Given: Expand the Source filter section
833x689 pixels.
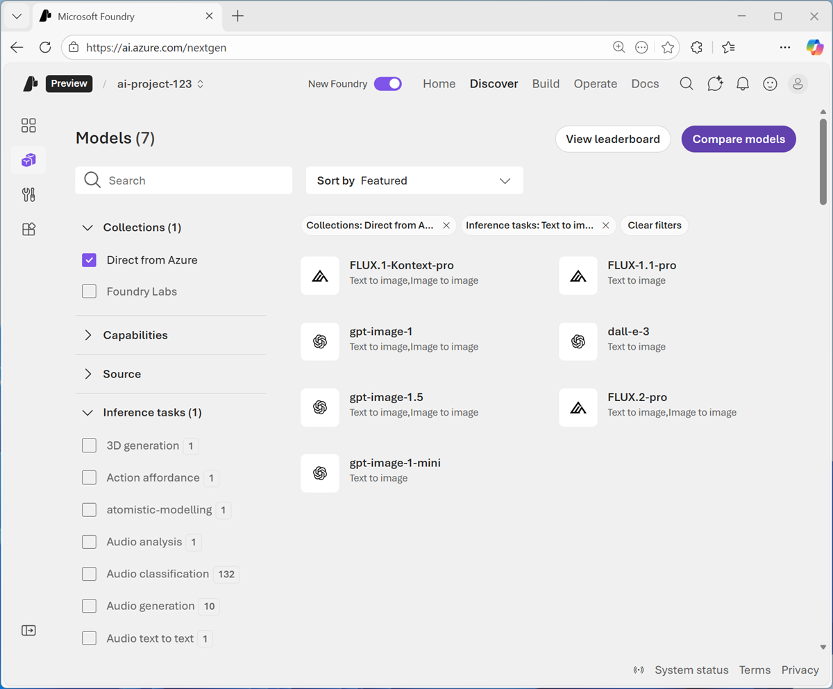Looking at the screenshot, I should click(x=121, y=374).
